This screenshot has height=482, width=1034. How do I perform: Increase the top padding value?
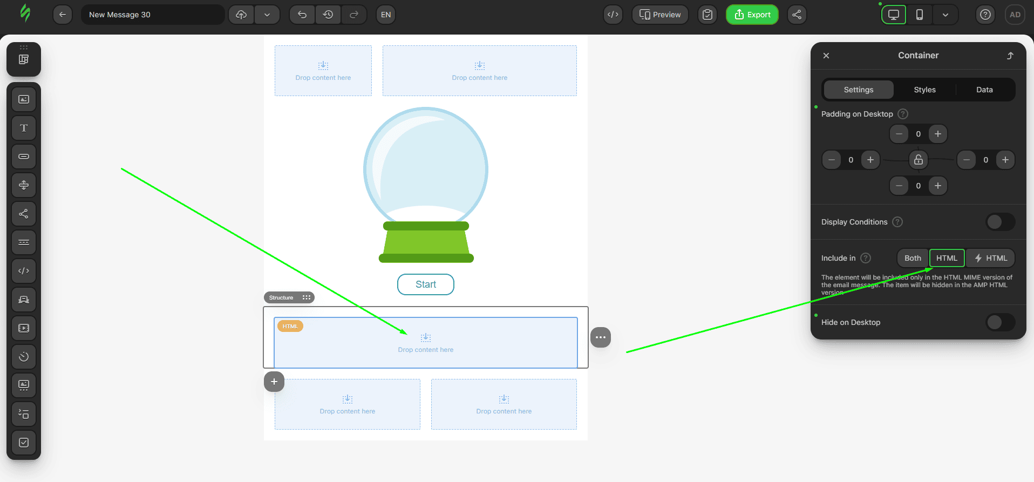pos(938,134)
